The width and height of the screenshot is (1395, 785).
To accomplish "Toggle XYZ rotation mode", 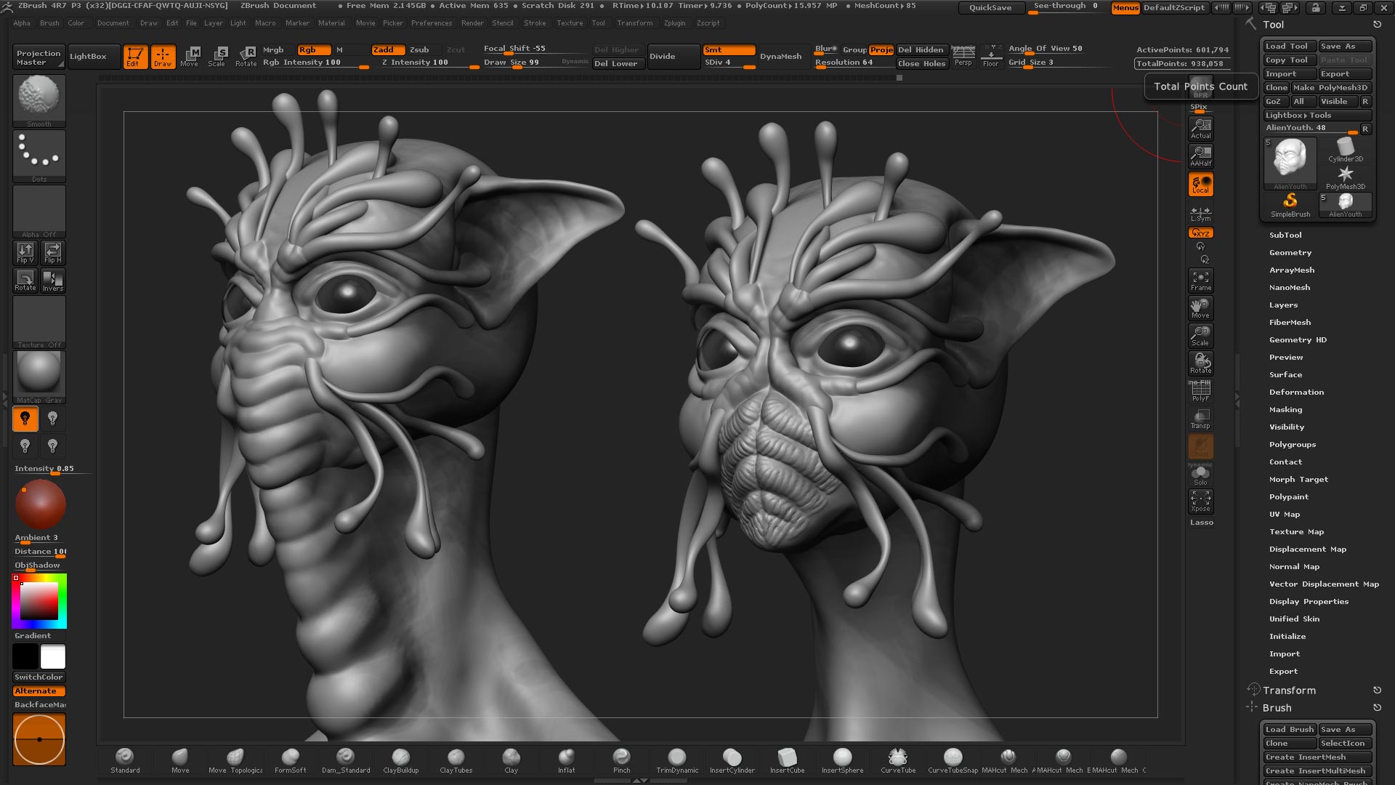I will [x=1200, y=233].
